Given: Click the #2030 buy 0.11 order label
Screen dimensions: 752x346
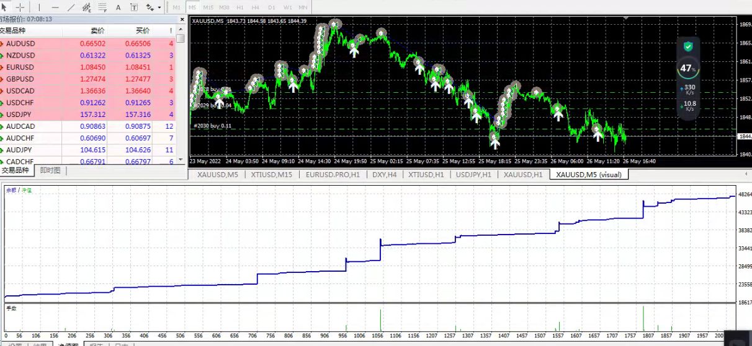Looking at the screenshot, I should 213,126.
